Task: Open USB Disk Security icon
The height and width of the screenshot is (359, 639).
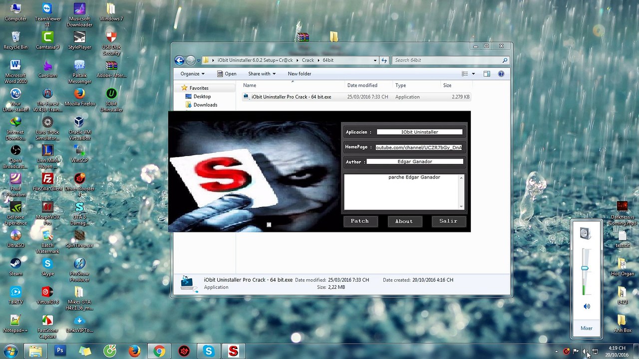Action: tap(111, 43)
